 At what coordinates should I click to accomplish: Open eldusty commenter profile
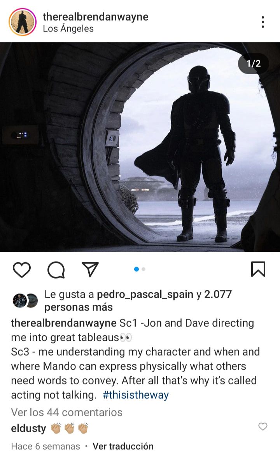coord(28,429)
